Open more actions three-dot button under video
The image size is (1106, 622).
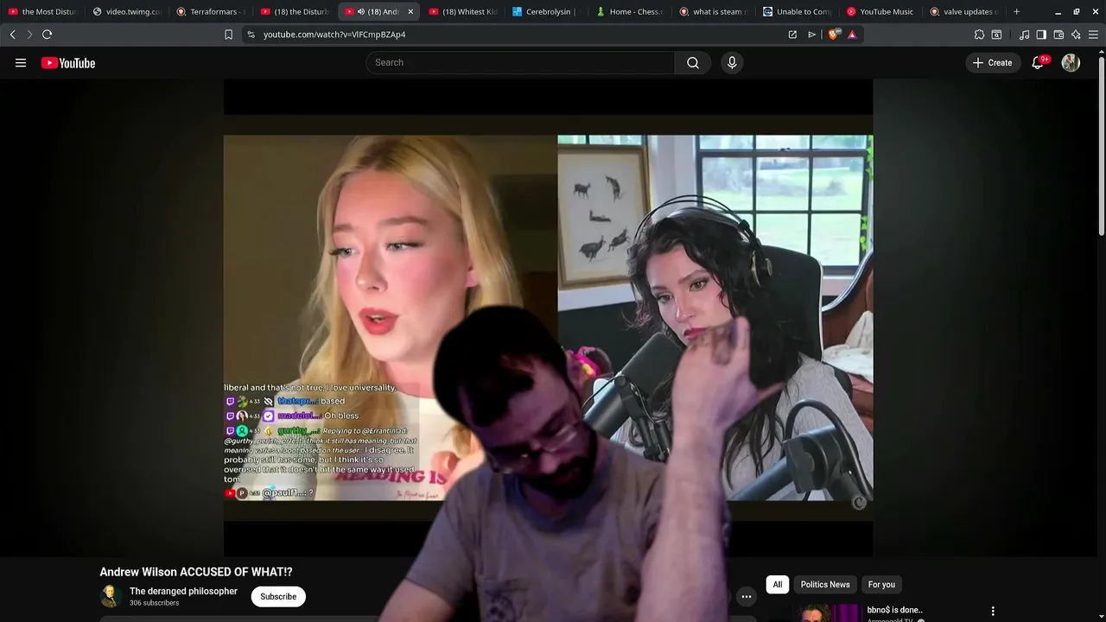(x=747, y=596)
